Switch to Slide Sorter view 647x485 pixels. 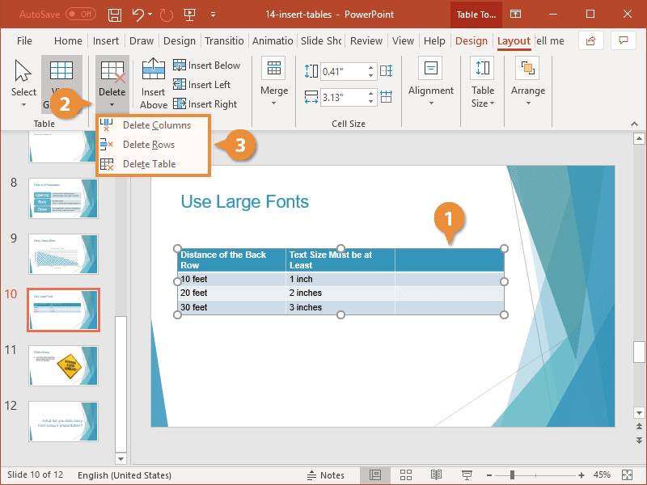[x=406, y=475]
